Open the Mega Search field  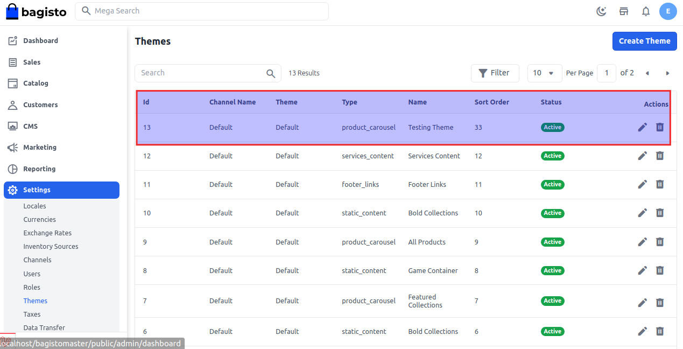pyautogui.click(x=202, y=11)
